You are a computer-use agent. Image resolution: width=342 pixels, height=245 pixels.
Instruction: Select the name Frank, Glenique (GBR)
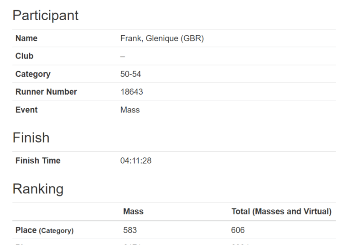(x=162, y=38)
